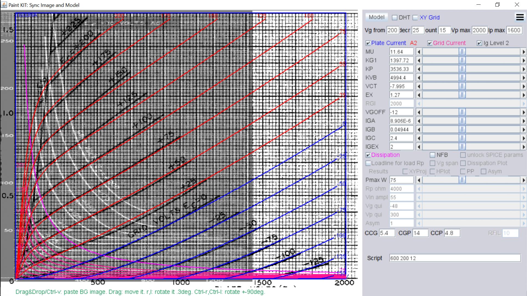Minimize the Paint KIT window
This screenshot has width=527, height=296.
click(478, 5)
